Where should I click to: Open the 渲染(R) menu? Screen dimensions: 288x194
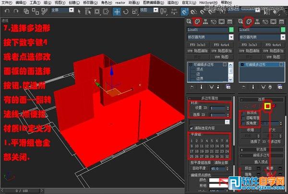point(173,2)
